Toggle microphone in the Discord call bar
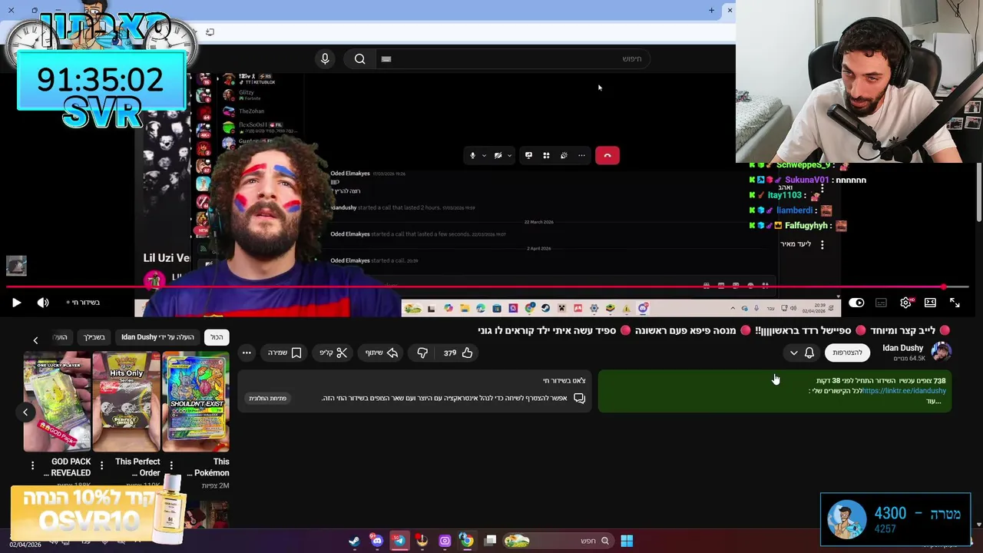 [x=472, y=155]
